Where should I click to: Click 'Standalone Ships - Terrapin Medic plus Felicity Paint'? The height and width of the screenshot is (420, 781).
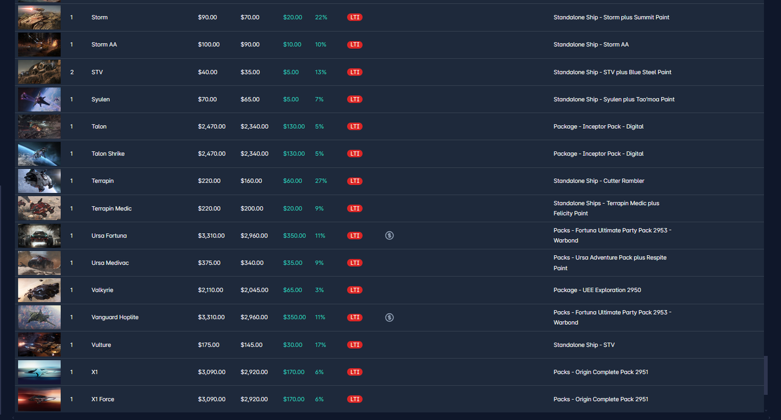(606, 208)
